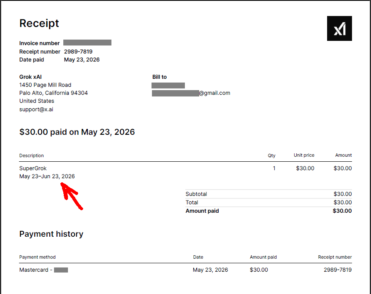Viewport: 371px width, 294px height.
Task: Click 'Amount paid' column header in payment history
Action: [263, 257]
